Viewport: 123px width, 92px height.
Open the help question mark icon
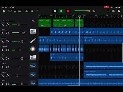coord(119,11)
